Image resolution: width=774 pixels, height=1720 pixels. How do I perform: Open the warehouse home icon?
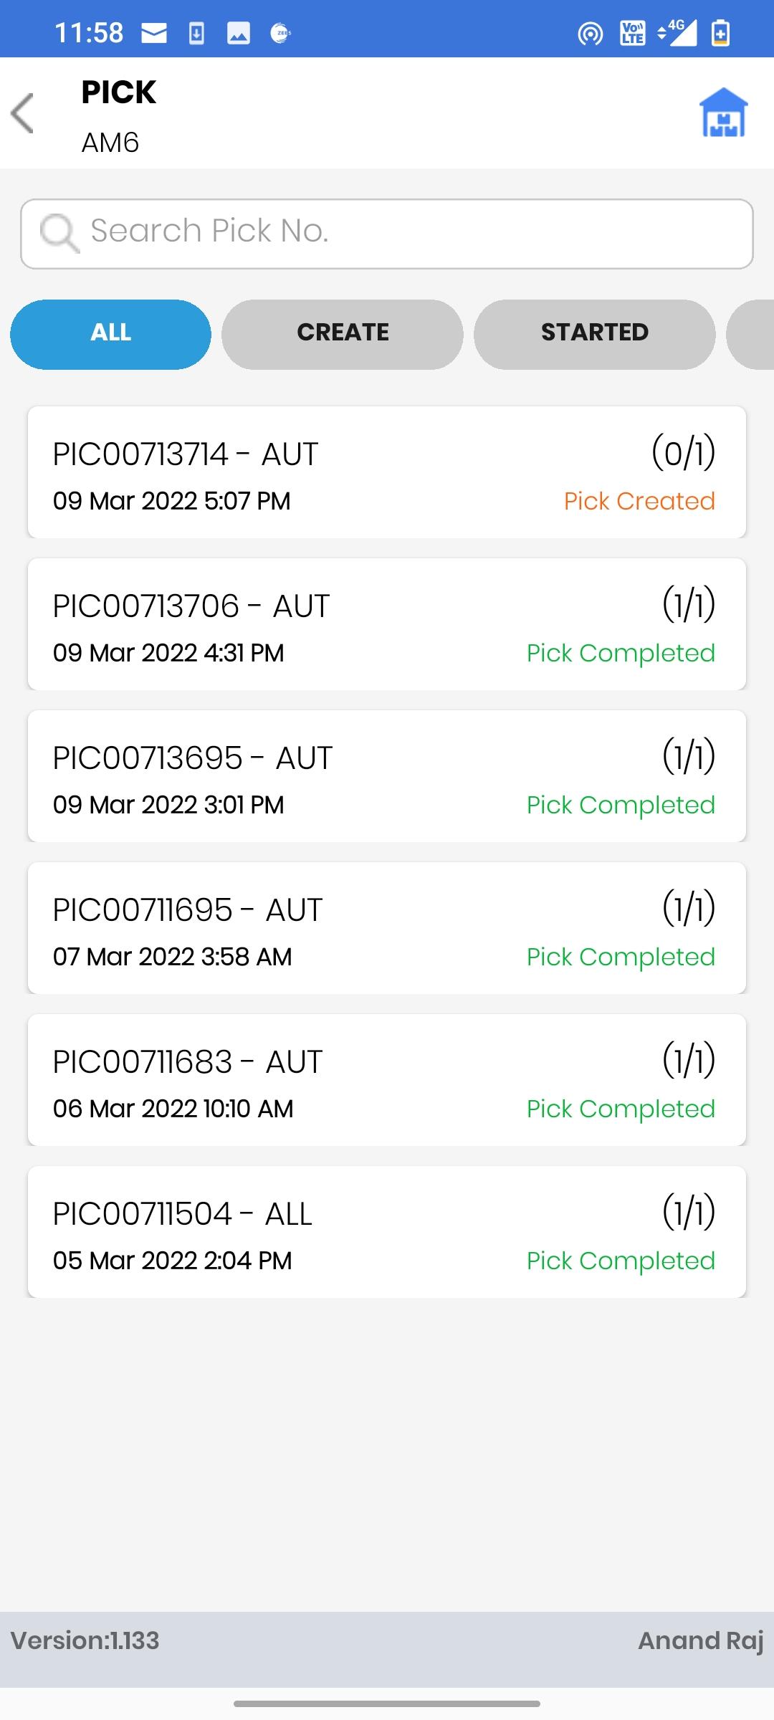[x=723, y=113]
